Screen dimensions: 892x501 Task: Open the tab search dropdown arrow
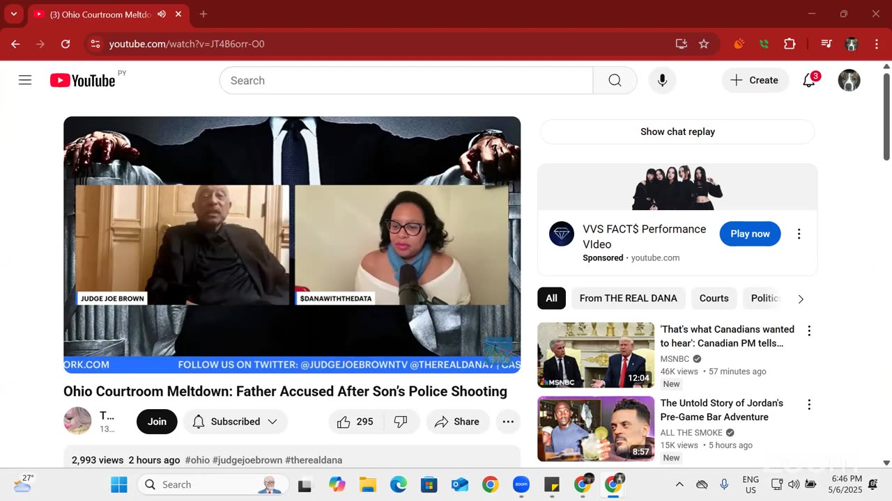pyautogui.click(x=13, y=14)
